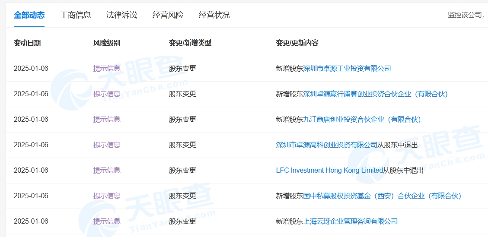The image size is (488, 237).
Task: Click 股东变更 in LFC Investment row
Action: tap(183, 171)
